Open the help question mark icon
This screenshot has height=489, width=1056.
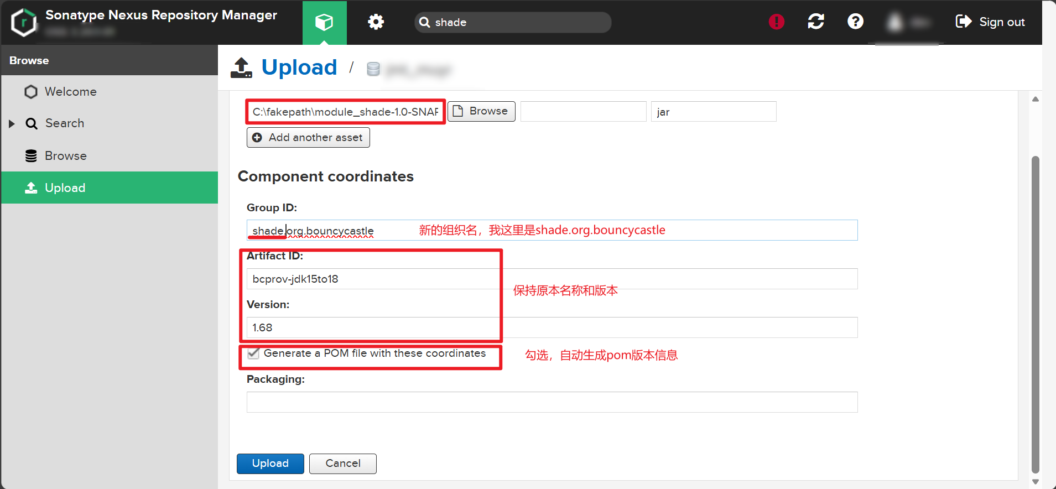(x=855, y=22)
